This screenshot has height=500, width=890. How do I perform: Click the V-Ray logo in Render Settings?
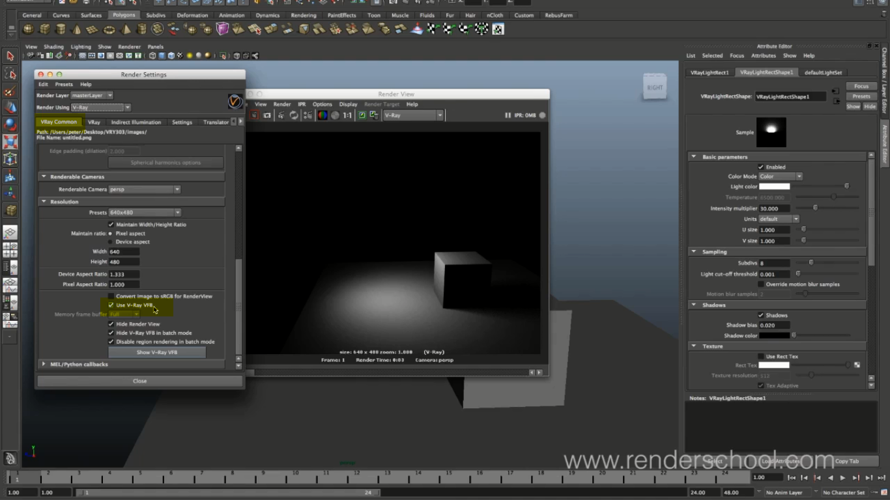click(235, 102)
